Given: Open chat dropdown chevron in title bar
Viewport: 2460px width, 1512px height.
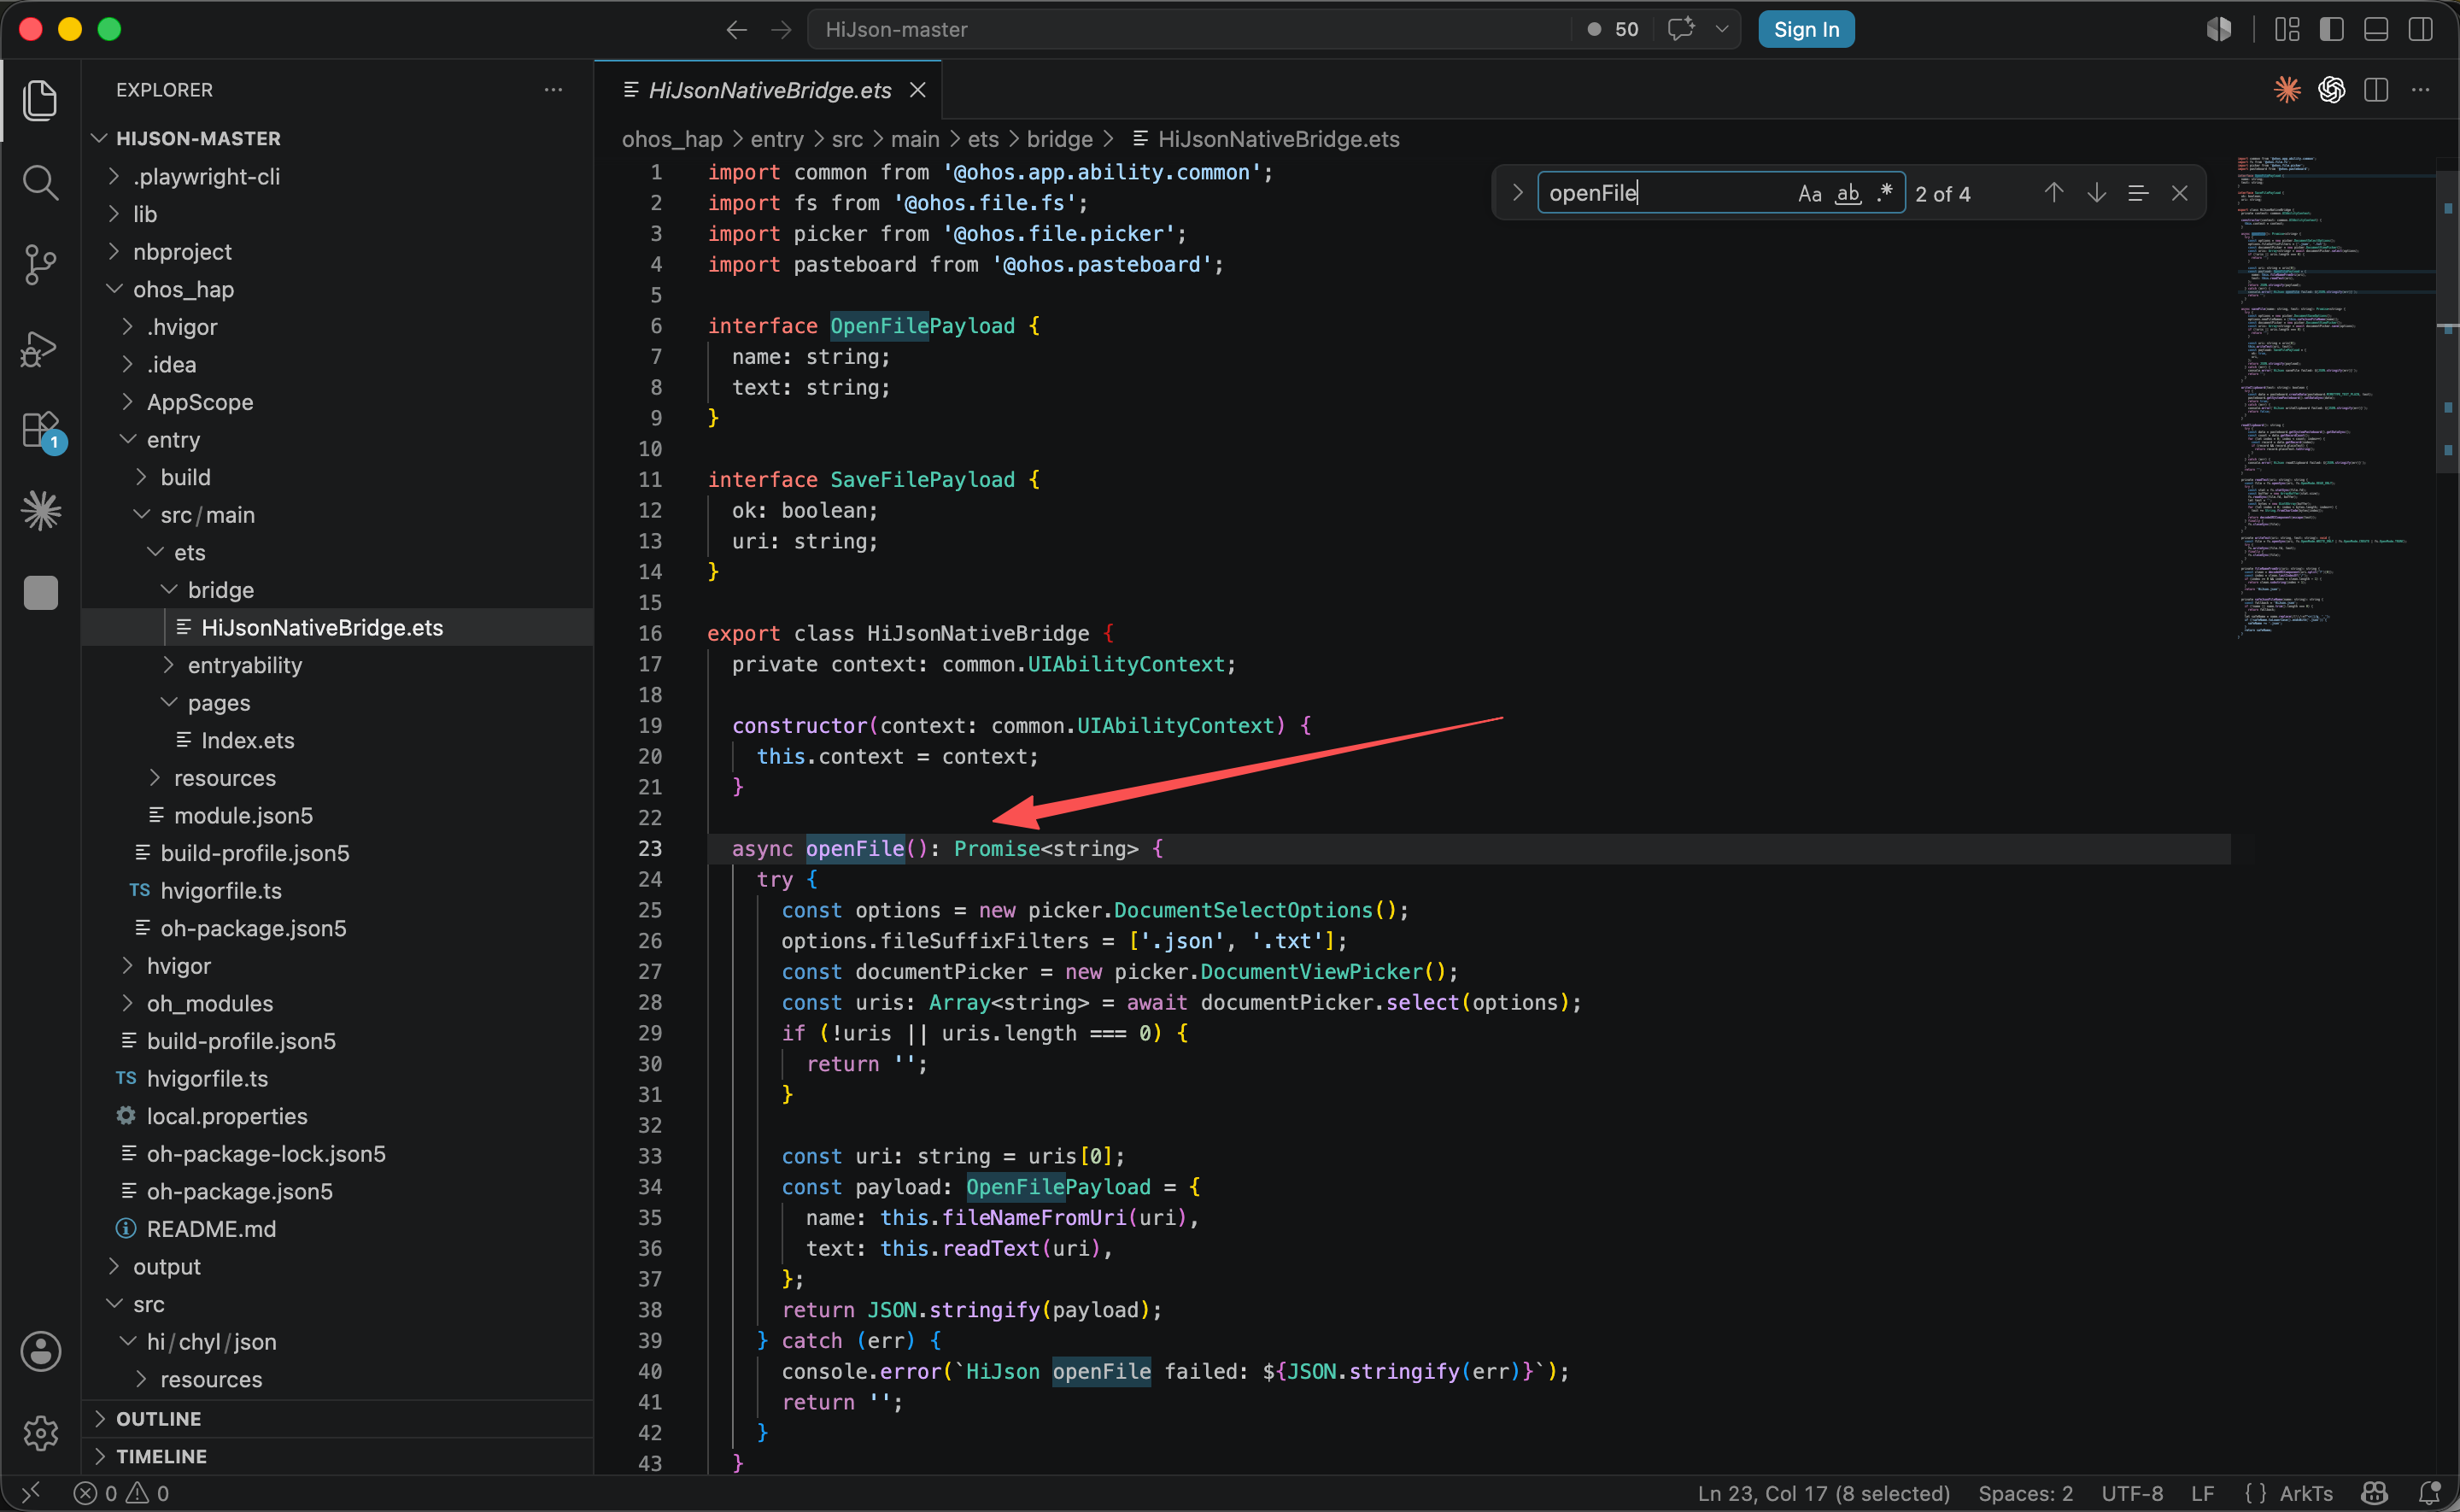Looking at the screenshot, I should 1721,29.
